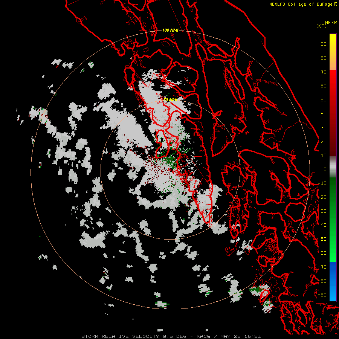
Task: Click the NEXR label above colorbar
Action: [331, 23]
